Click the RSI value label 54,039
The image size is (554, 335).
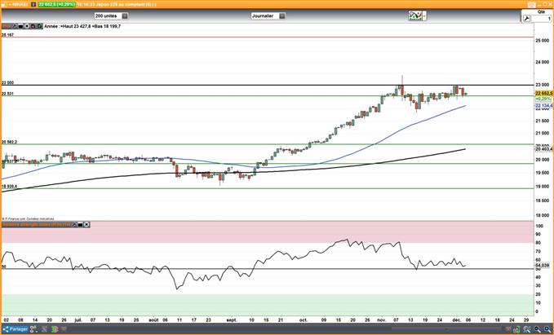coord(543,265)
